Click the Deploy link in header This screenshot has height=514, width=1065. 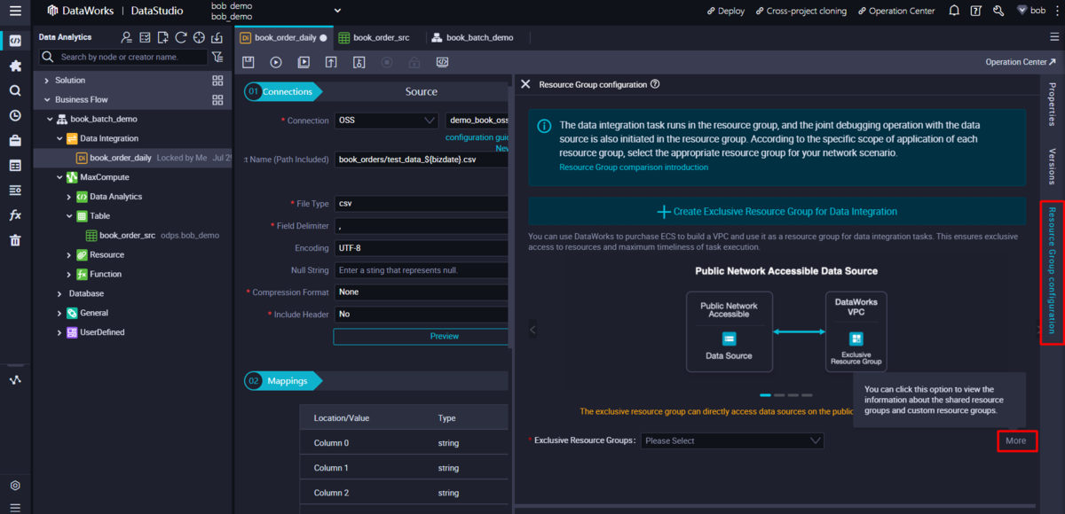(x=725, y=11)
